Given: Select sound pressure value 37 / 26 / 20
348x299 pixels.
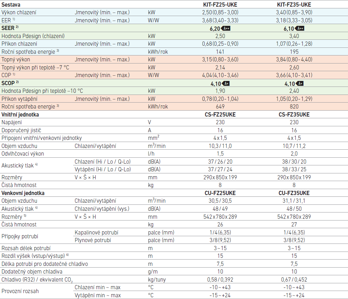Looking at the screenshot, I should click(x=220, y=162).
